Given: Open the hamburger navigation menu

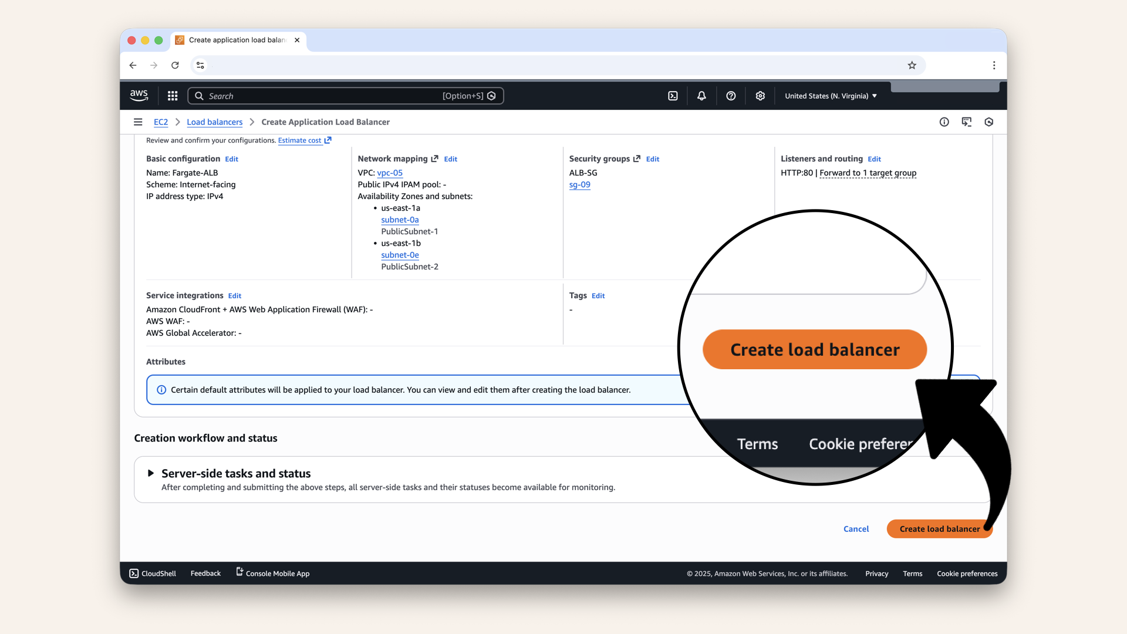Looking at the screenshot, I should [138, 122].
